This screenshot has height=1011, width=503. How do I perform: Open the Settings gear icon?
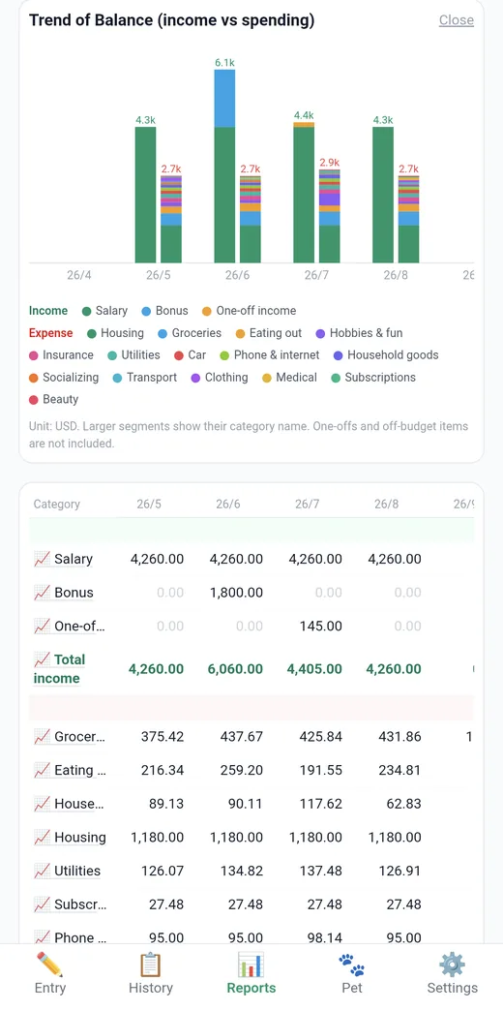[452, 965]
